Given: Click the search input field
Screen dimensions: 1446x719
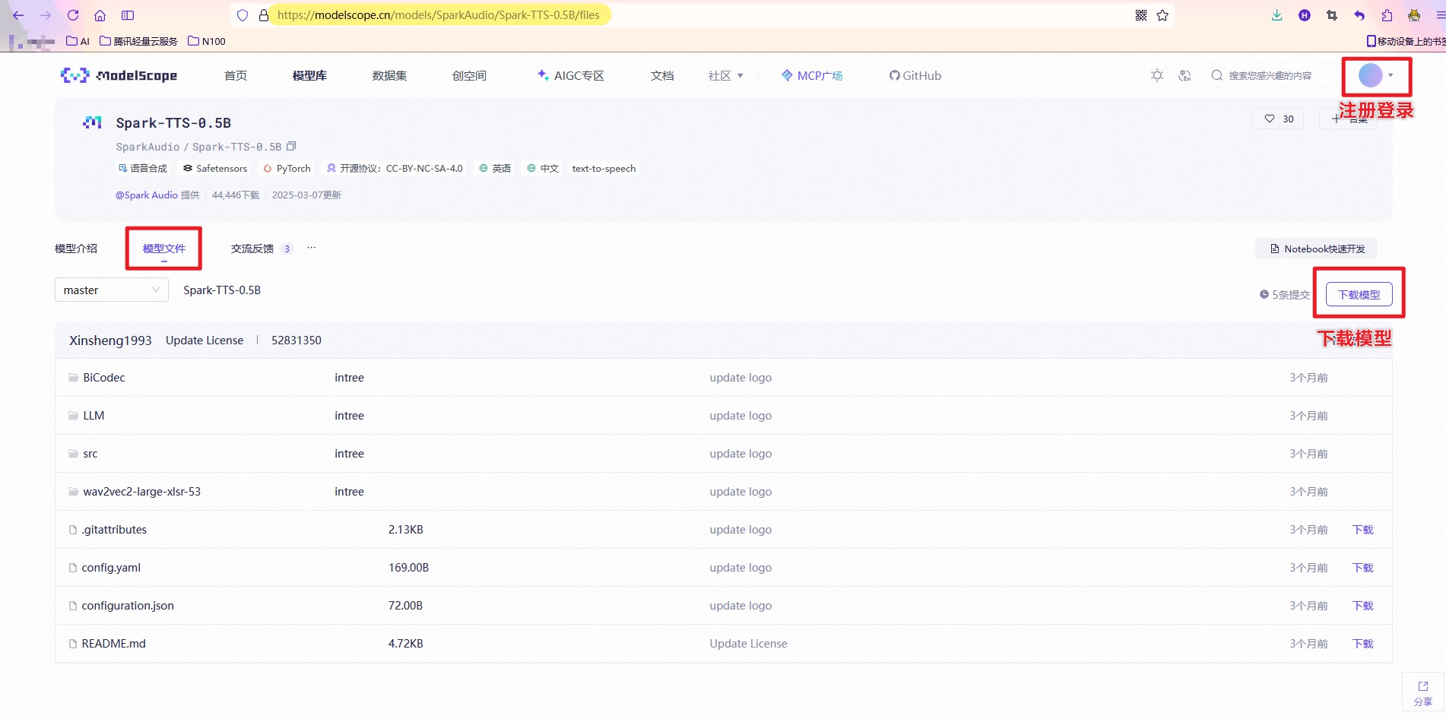Looking at the screenshot, I should pyautogui.click(x=1270, y=75).
